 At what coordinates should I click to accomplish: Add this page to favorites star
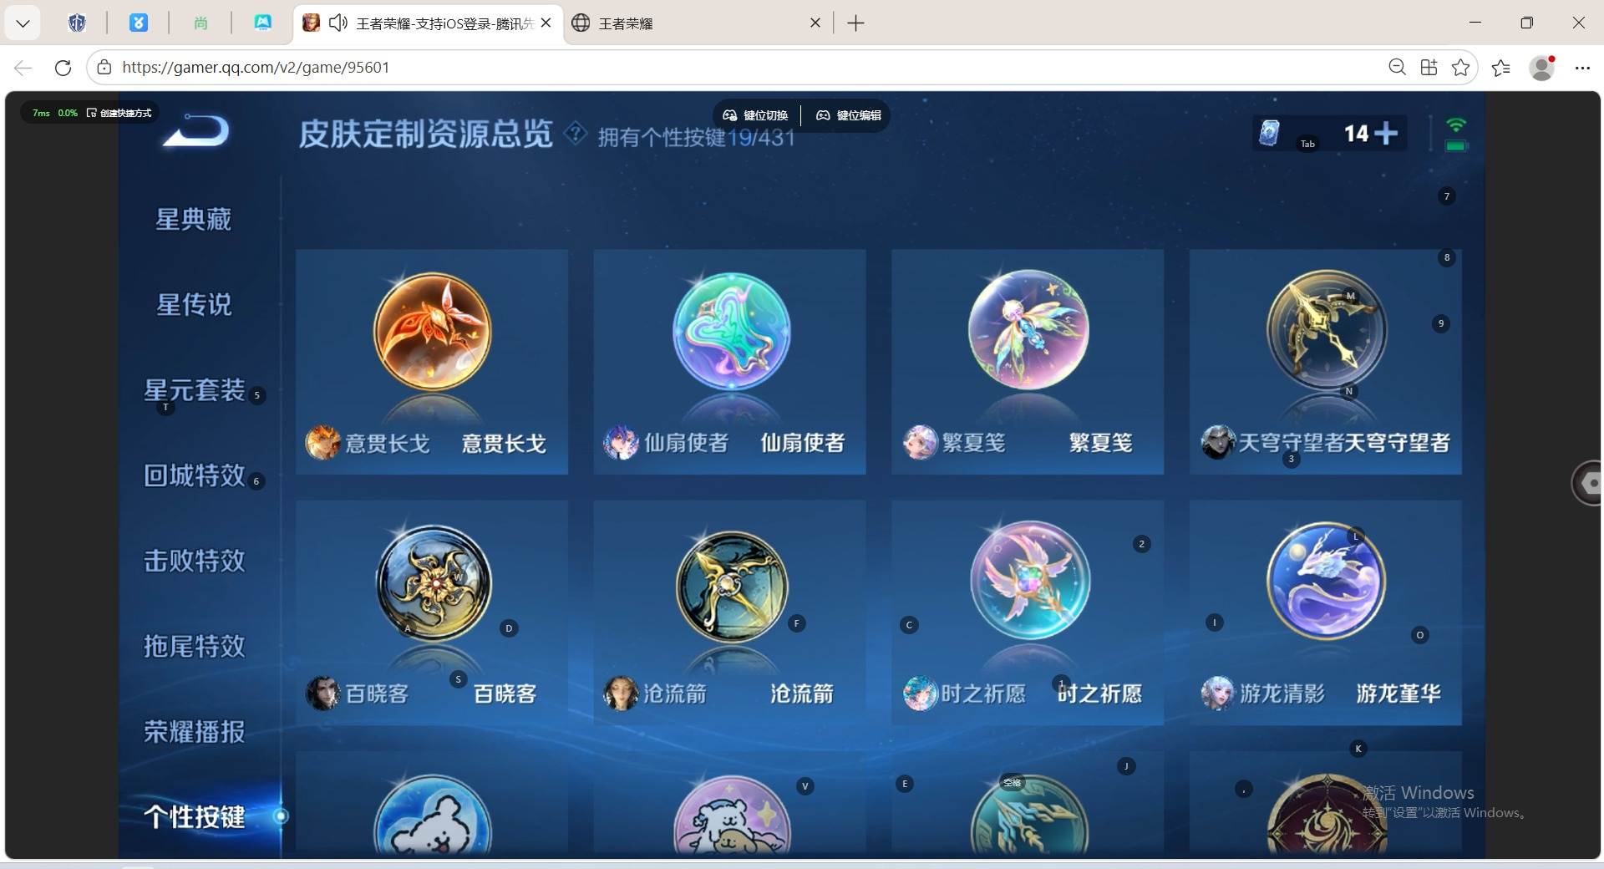click(x=1460, y=68)
